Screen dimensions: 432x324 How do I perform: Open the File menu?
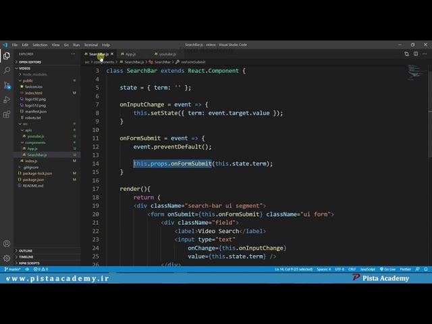pyautogui.click(x=15, y=45)
